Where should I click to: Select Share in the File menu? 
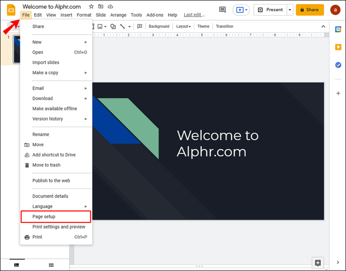(56, 26)
